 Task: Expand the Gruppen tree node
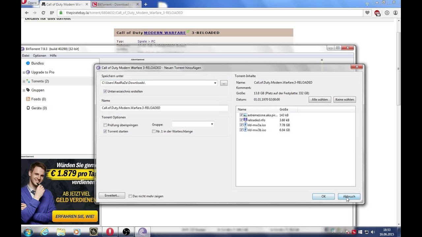click(x=24, y=90)
